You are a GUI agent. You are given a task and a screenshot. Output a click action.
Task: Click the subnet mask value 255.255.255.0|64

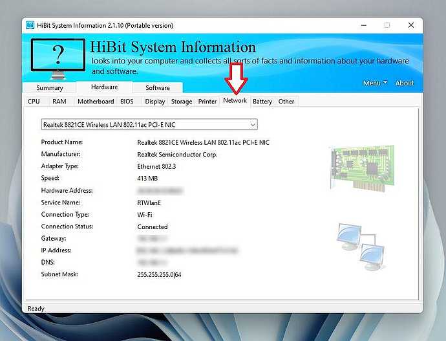(159, 275)
